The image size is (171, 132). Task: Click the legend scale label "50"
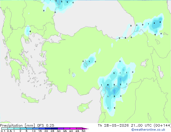[x=83, y=131]
